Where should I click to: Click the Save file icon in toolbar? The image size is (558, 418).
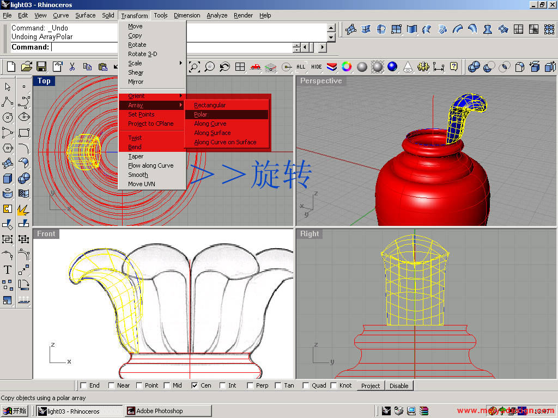(41, 67)
